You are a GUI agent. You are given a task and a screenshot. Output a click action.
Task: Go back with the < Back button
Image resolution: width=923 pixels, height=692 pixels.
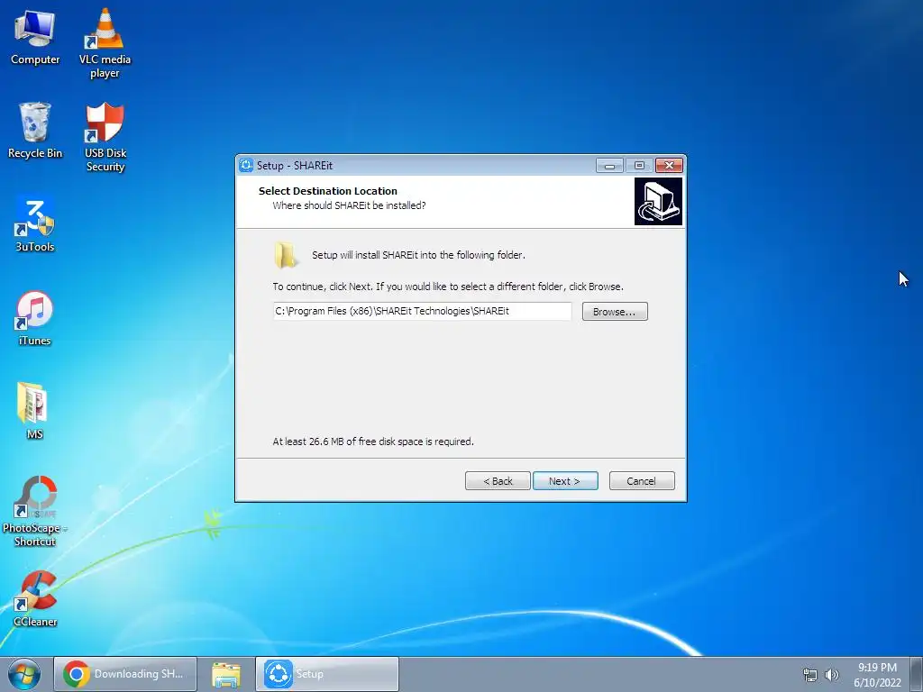point(498,481)
